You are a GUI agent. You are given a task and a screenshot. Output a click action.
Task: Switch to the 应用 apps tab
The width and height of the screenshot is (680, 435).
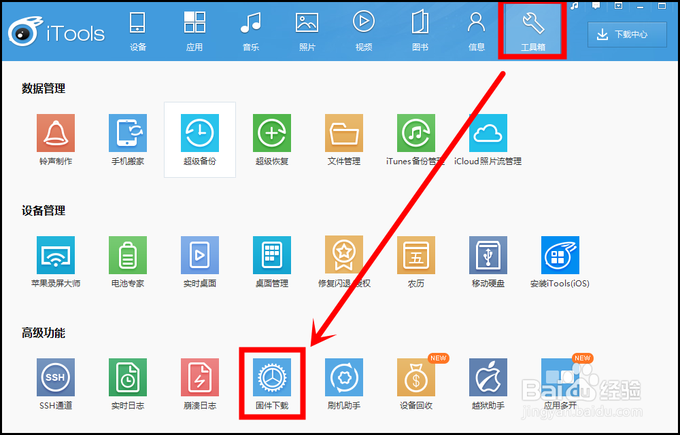click(194, 31)
